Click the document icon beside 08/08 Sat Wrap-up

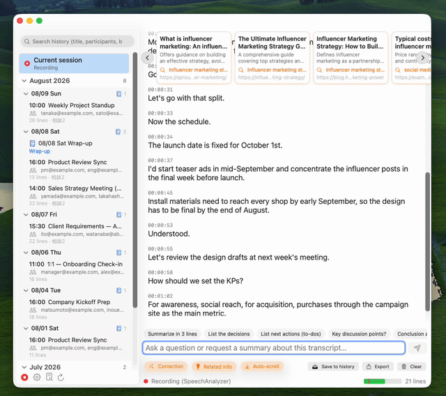pyautogui.click(x=33, y=143)
